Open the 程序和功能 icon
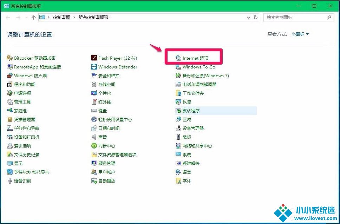This screenshot has width=340, height=224. [x=10, y=84]
